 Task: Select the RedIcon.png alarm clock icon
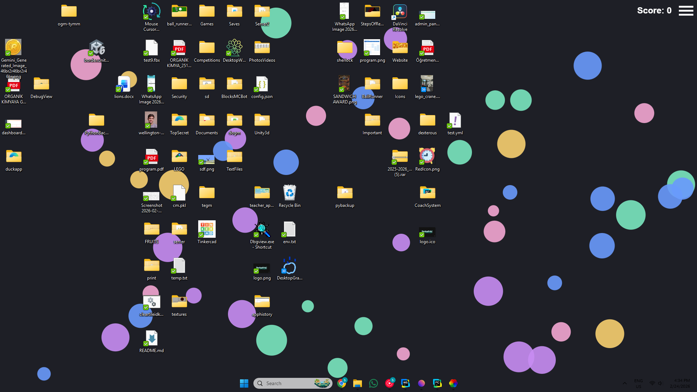[x=427, y=156]
